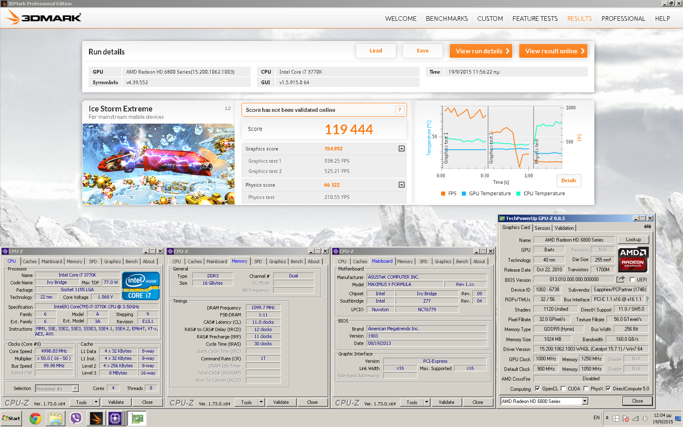683x427 pixels.
Task: Click the Bus Interface question mark in GPU-Z
Action: pos(647,299)
